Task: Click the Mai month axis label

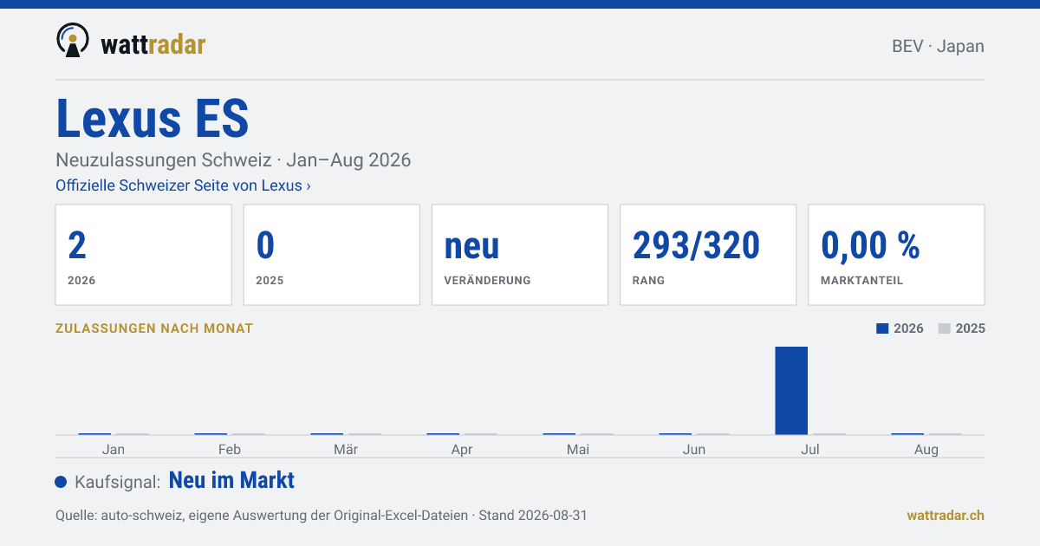Action: [578, 449]
